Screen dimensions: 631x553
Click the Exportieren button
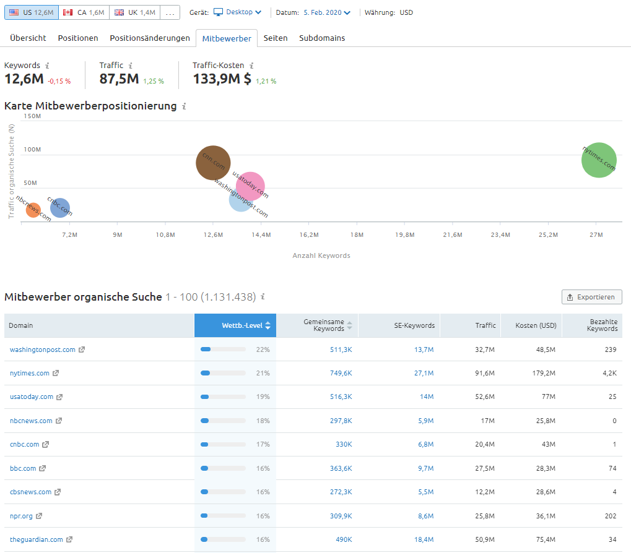[591, 297]
